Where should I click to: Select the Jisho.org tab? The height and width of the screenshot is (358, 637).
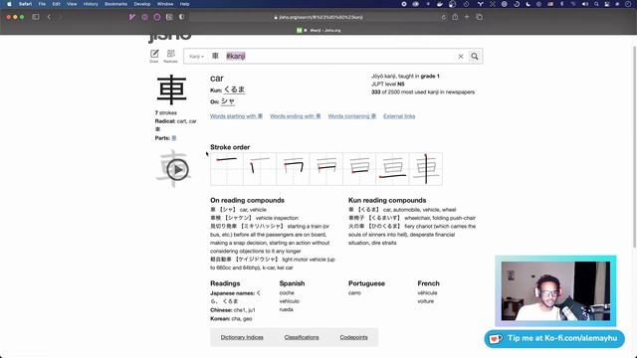[x=318, y=30]
